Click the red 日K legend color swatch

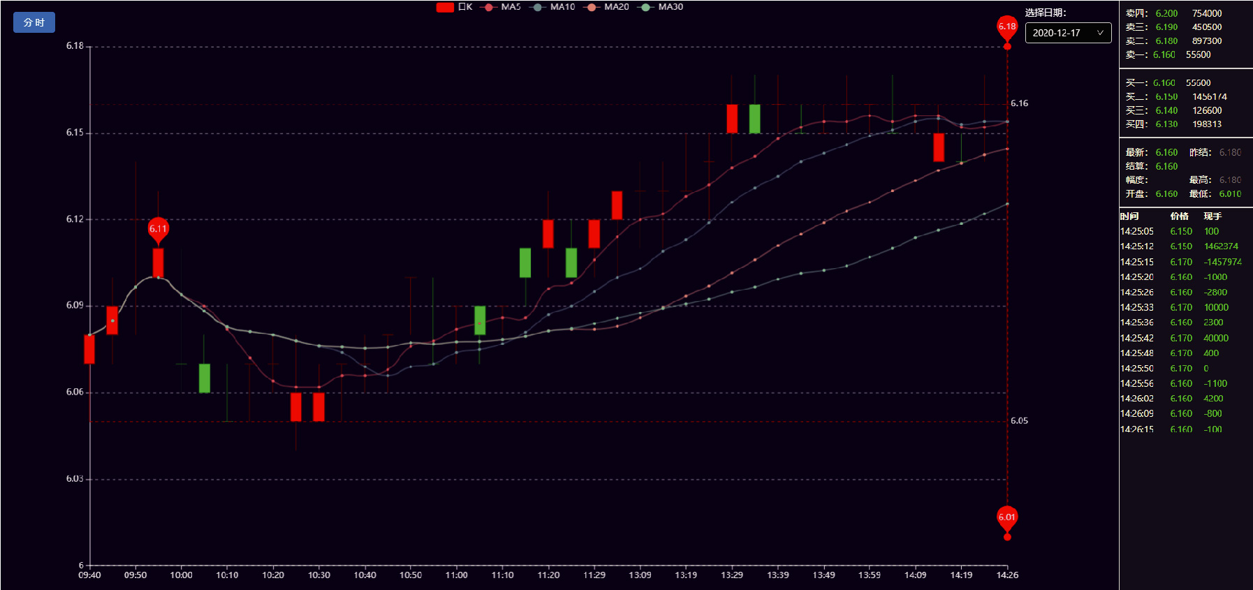[x=445, y=7]
